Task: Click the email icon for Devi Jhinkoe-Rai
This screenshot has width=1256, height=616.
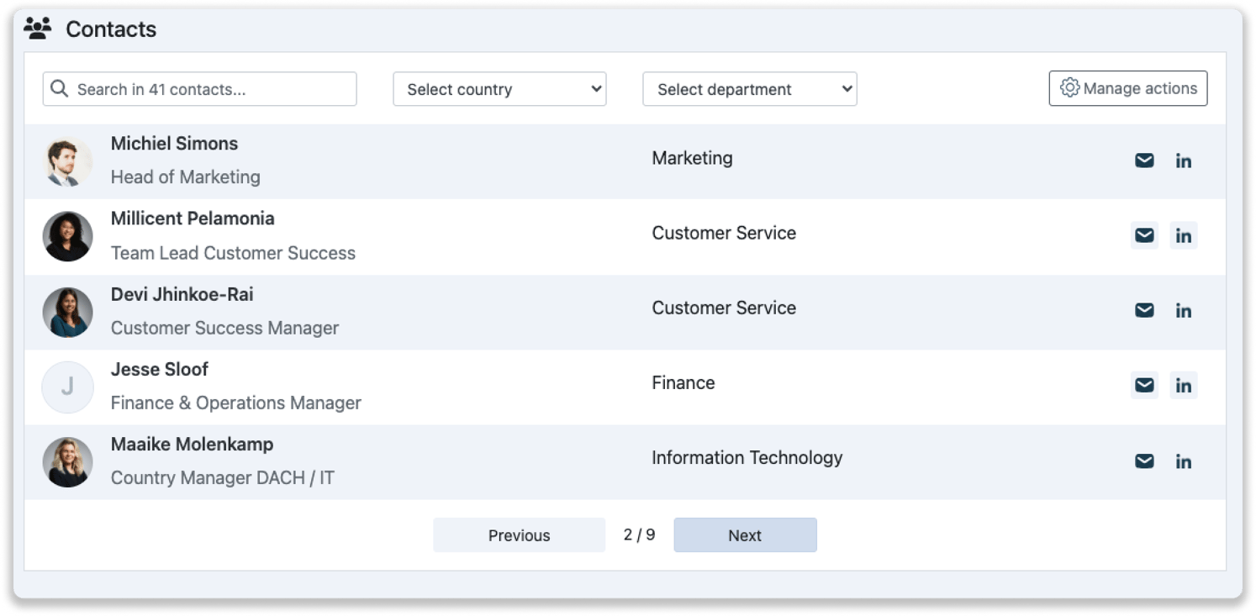Action: pos(1143,309)
